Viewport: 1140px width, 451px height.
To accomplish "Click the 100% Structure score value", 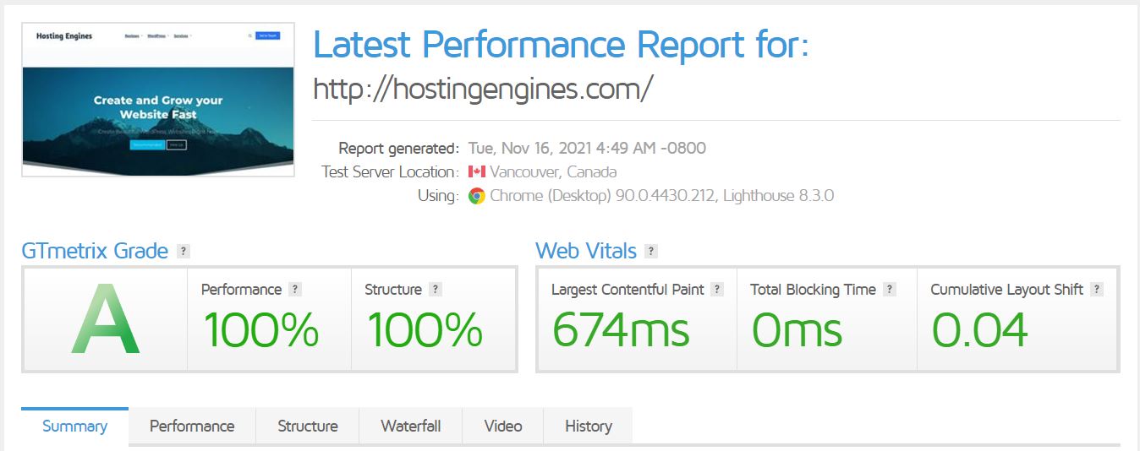I will tap(424, 329).
